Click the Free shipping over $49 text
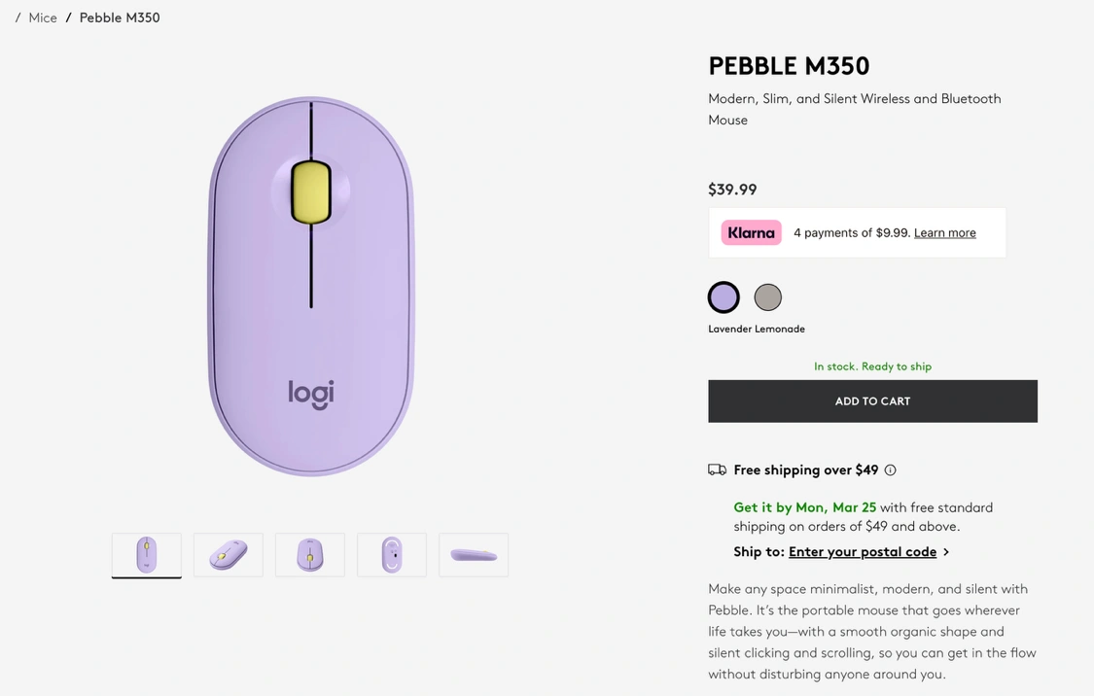Viewport: 1094px width, 696px height. click(x=806, y=470)
